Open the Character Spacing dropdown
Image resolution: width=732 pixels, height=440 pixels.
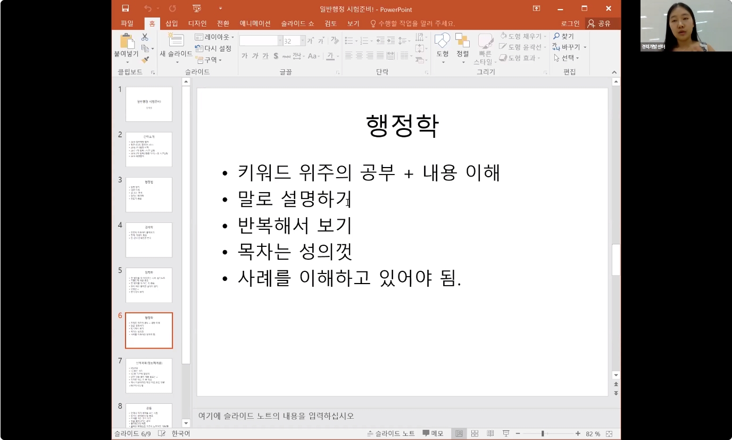coord(298,56)
